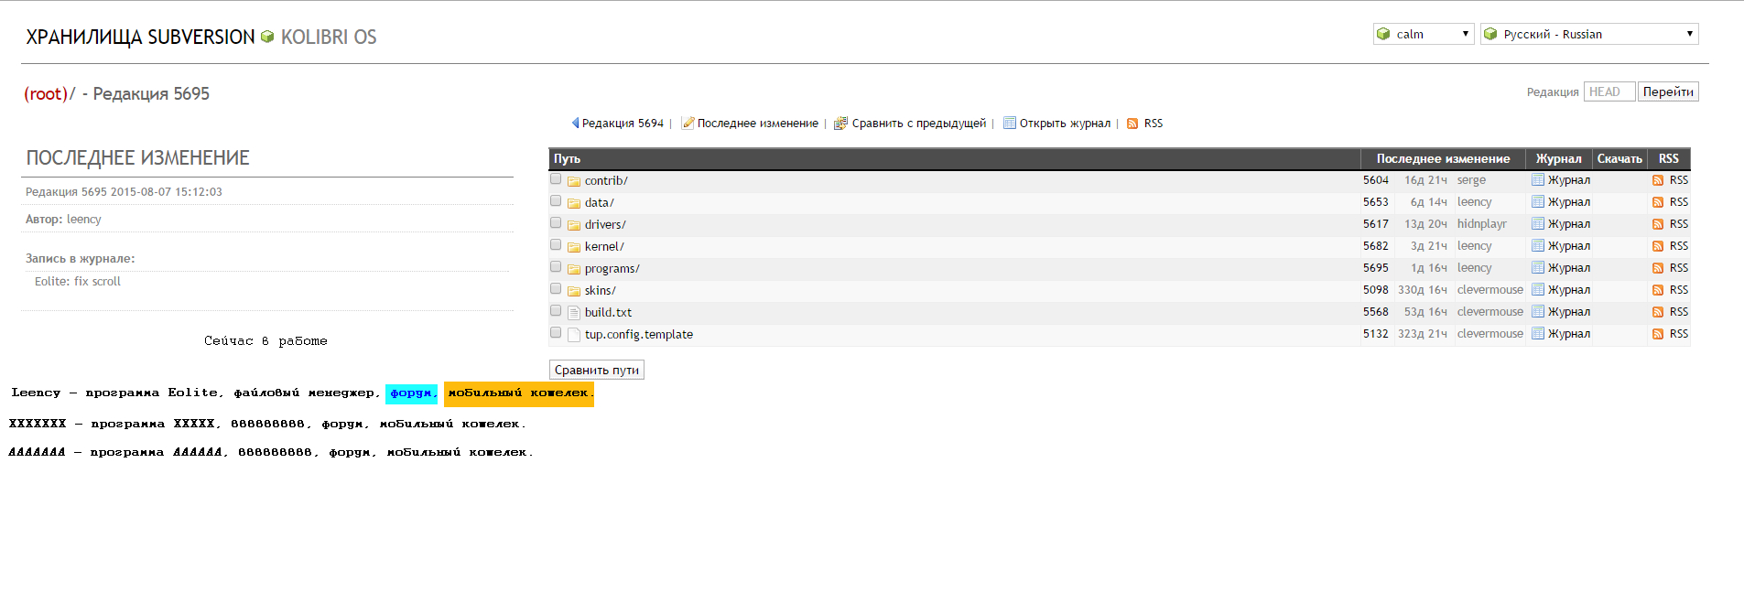Screen dimensions: 1744x592
Task: Open the skins/ folder link
Action: [600, 291]
